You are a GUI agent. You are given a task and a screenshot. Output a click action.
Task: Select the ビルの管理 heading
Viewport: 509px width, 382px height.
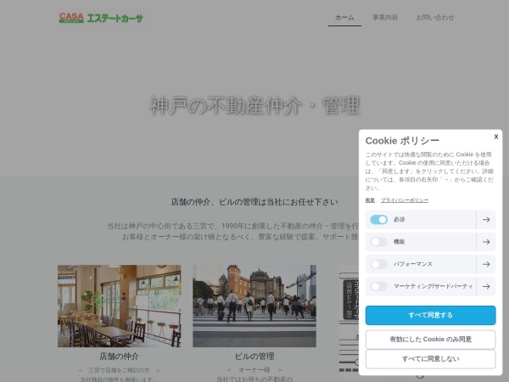tap(255, 357)
